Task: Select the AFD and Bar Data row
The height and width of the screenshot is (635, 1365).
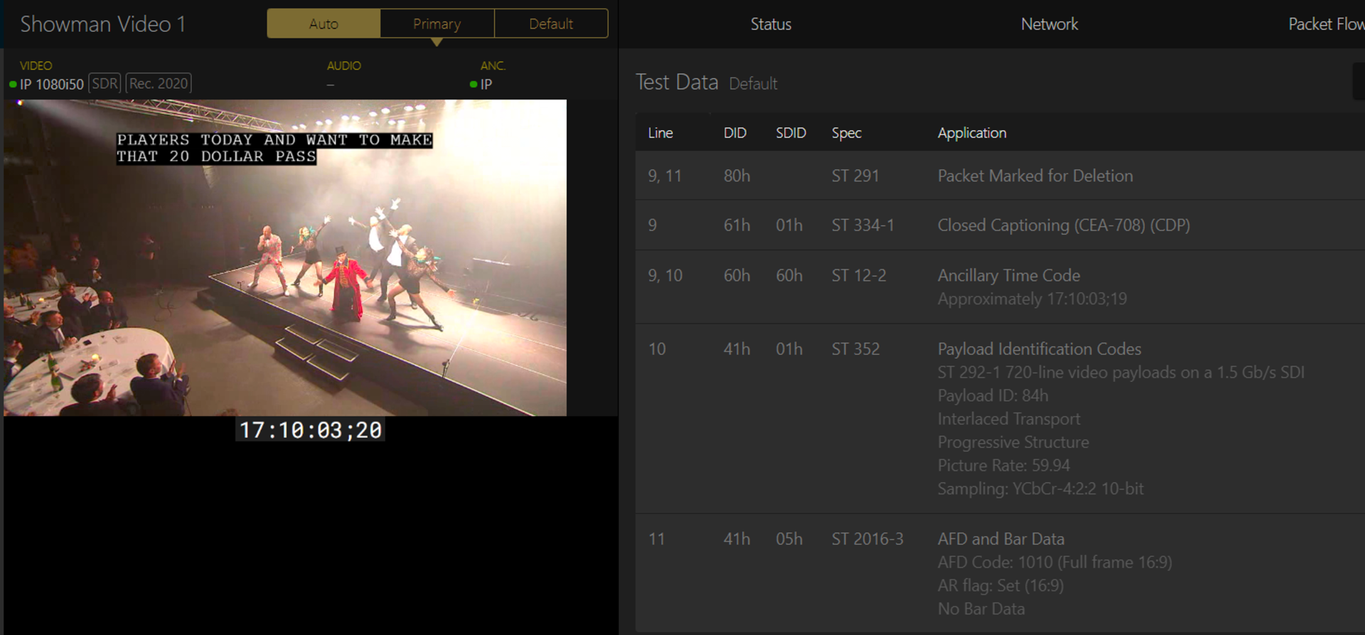Action: (x=1000, y=573)
